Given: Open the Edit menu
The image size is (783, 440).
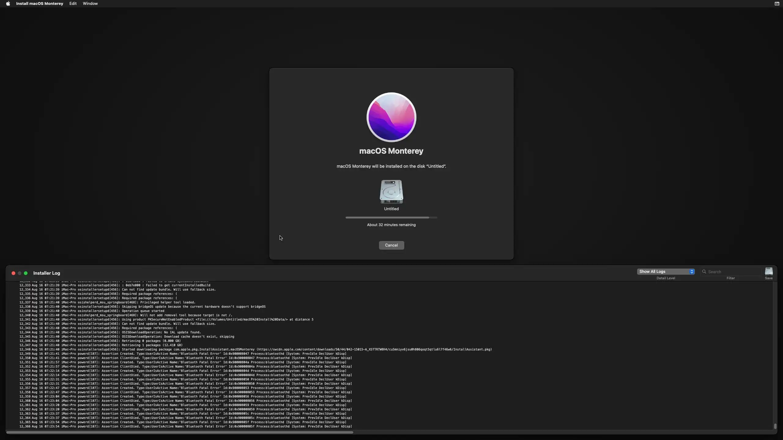Looking at the screenshot, I should [x=73, y=4].
